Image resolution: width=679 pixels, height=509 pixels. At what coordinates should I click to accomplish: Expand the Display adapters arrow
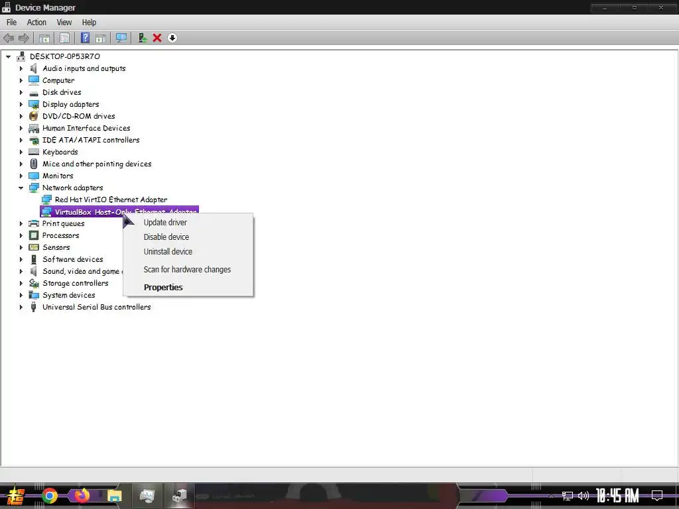pyautogui.click(x=21, y=104)
